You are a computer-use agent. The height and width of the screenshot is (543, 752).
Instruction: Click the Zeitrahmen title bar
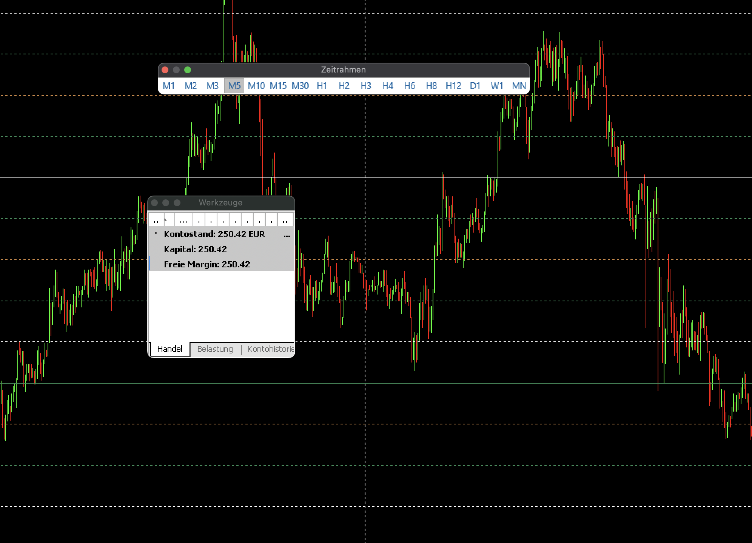click(344, 70)
